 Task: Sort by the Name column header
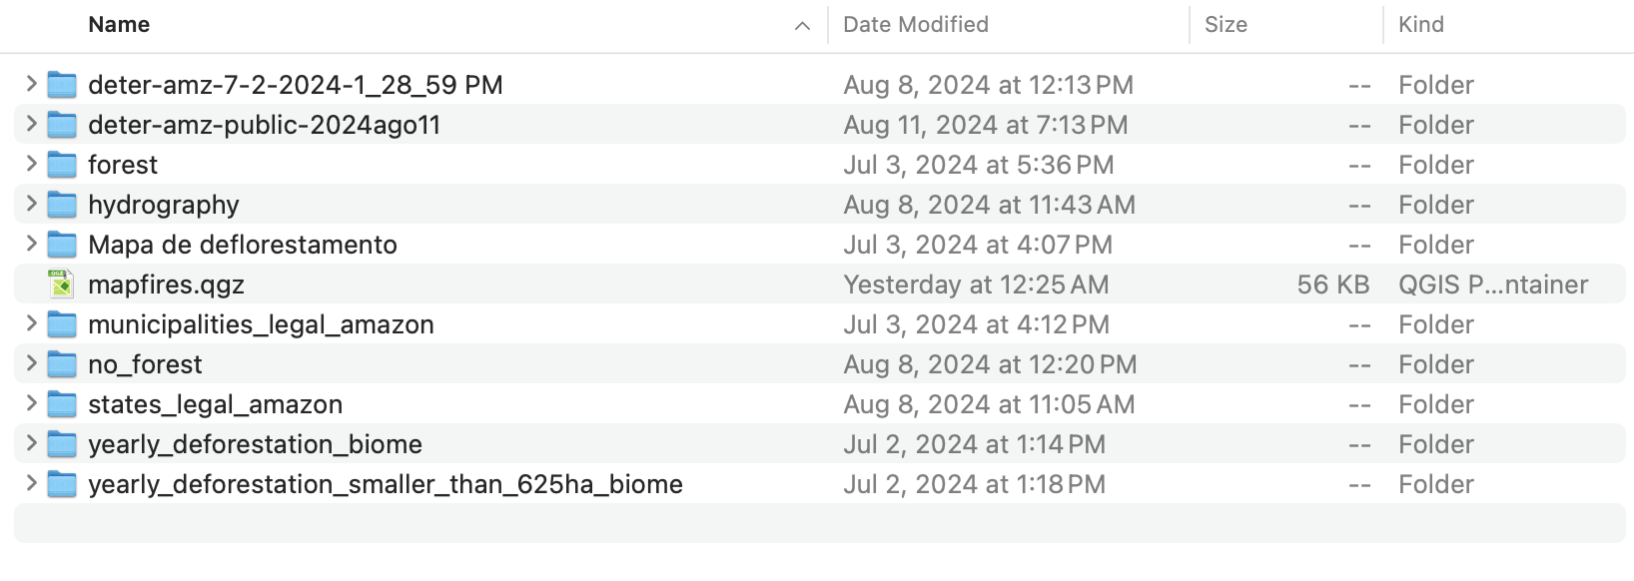[x=119, y=25]
